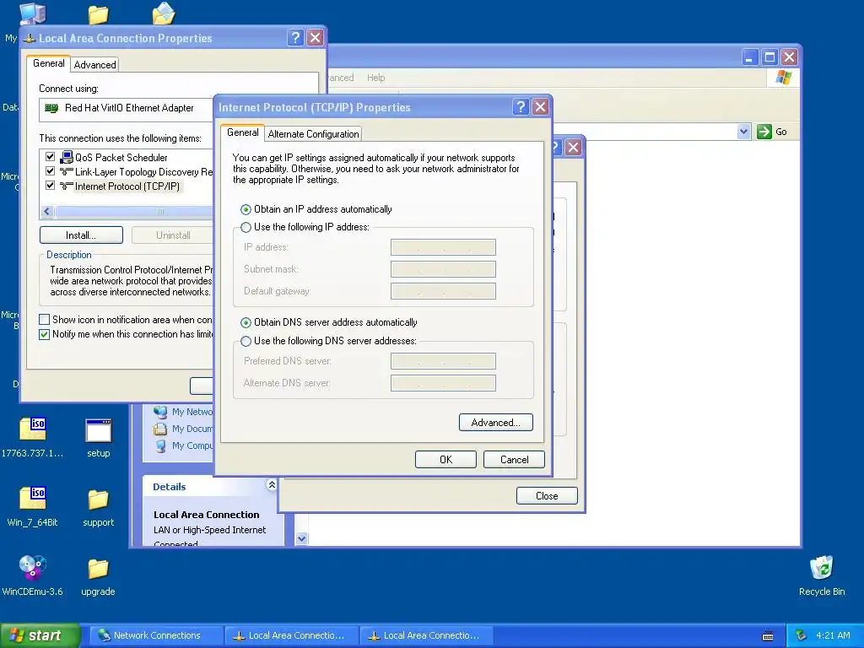Click Windows flag logo in explorer toolbar

coord(784,78)
